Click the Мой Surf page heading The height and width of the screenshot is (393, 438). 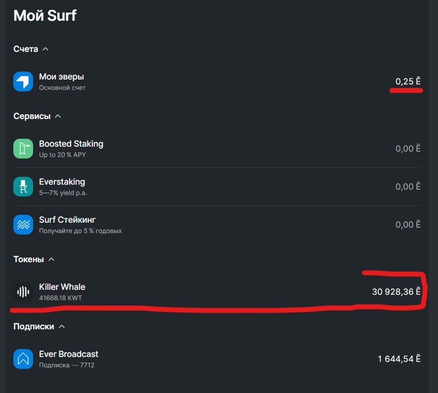point(45,15)
